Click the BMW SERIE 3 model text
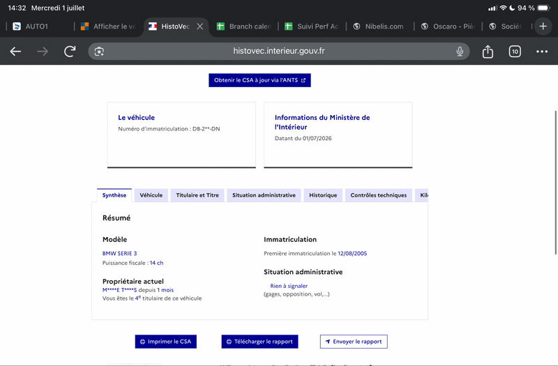Image resolution: width=558 pixels, height=366 pixels. click(x=119, y=253)
